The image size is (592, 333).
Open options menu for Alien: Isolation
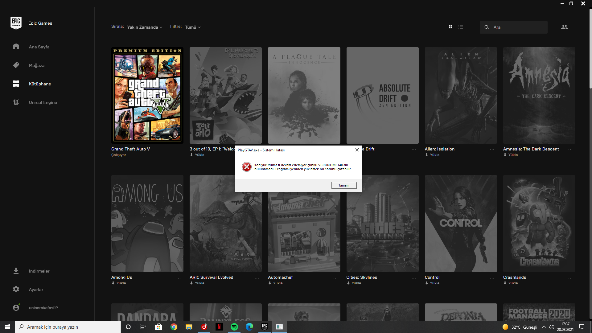pyautogui.click(x=492, y=150)
